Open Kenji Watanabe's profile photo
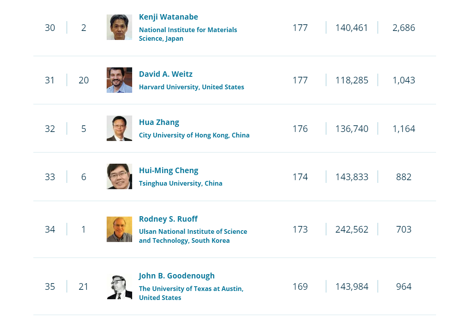469x318 pixels. click(119, 27)
